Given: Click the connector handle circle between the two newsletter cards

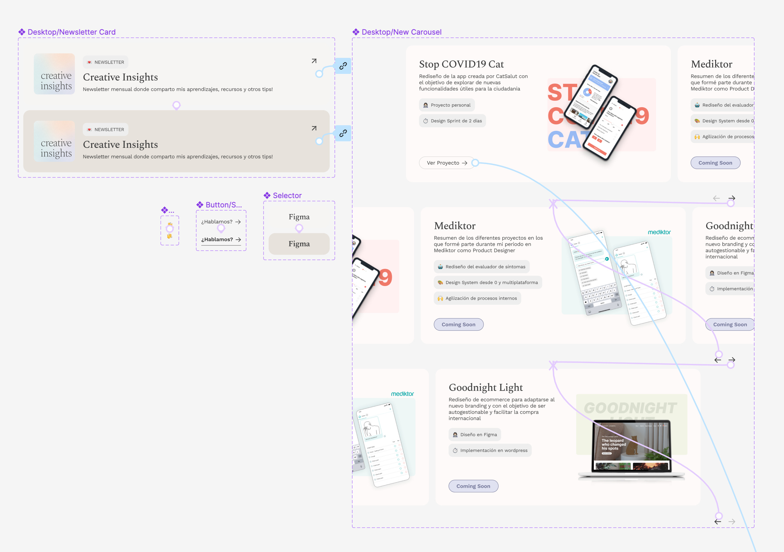Looking at the screenshot, I should [x=177, y=105].
